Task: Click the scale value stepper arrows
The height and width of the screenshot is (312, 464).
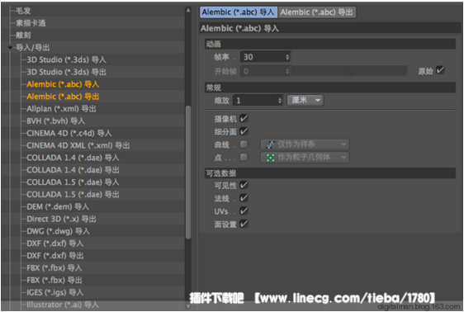Action: (x=280, y=101)
